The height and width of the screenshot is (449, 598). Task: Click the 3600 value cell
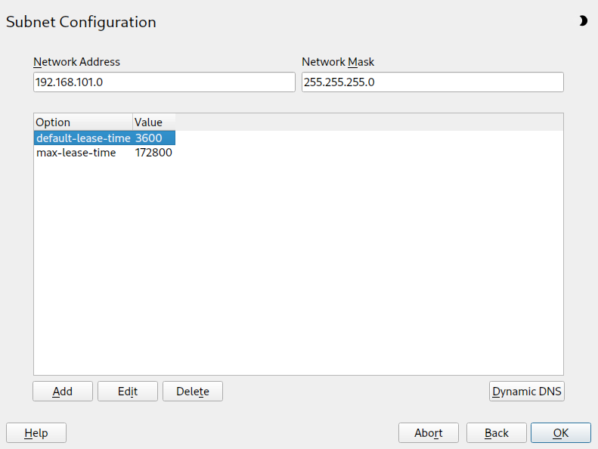tap(149, 138)
